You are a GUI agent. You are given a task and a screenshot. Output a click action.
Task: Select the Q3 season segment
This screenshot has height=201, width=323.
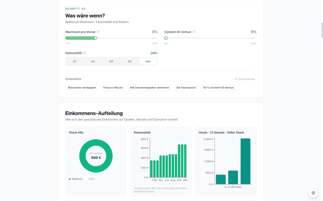pyautogui.click(x=111, y=61)
